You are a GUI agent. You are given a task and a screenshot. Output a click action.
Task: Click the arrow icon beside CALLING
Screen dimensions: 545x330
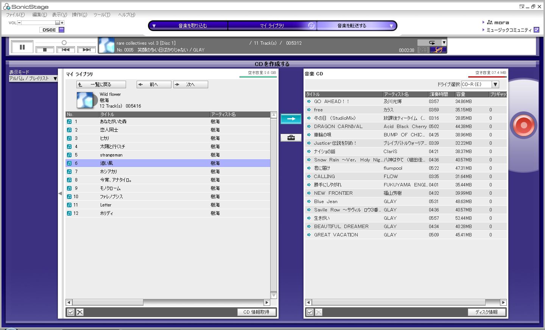pyautogui.click(x=309, y=177)
